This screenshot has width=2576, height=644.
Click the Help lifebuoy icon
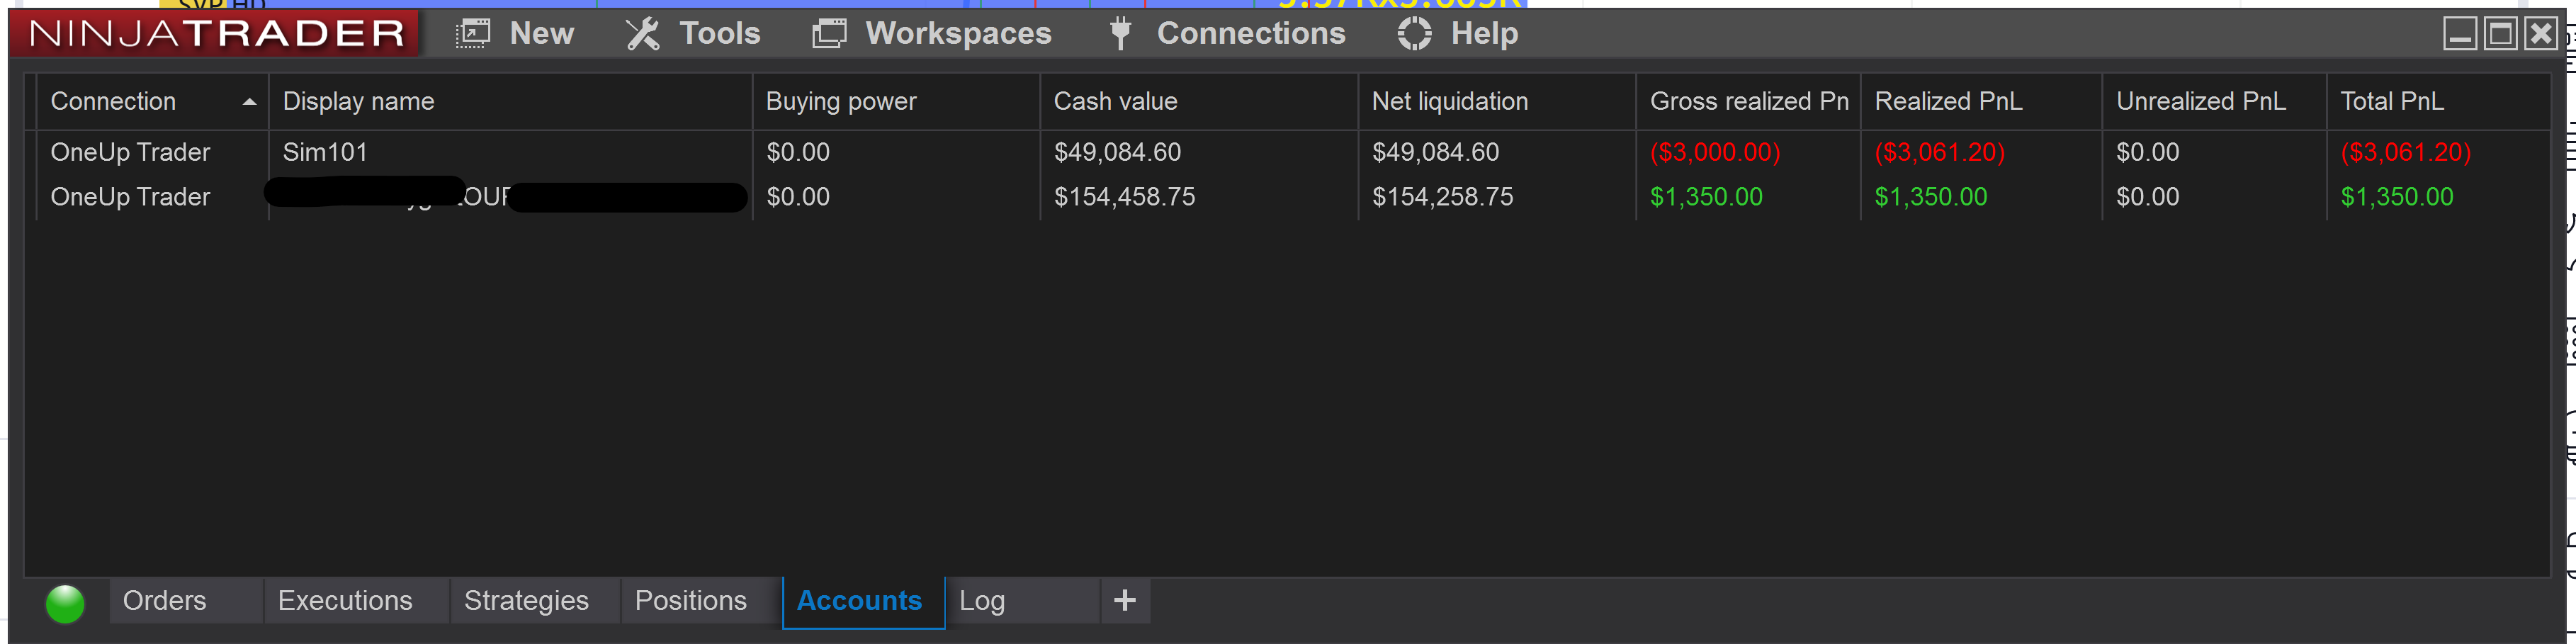tap(1415, 33)
